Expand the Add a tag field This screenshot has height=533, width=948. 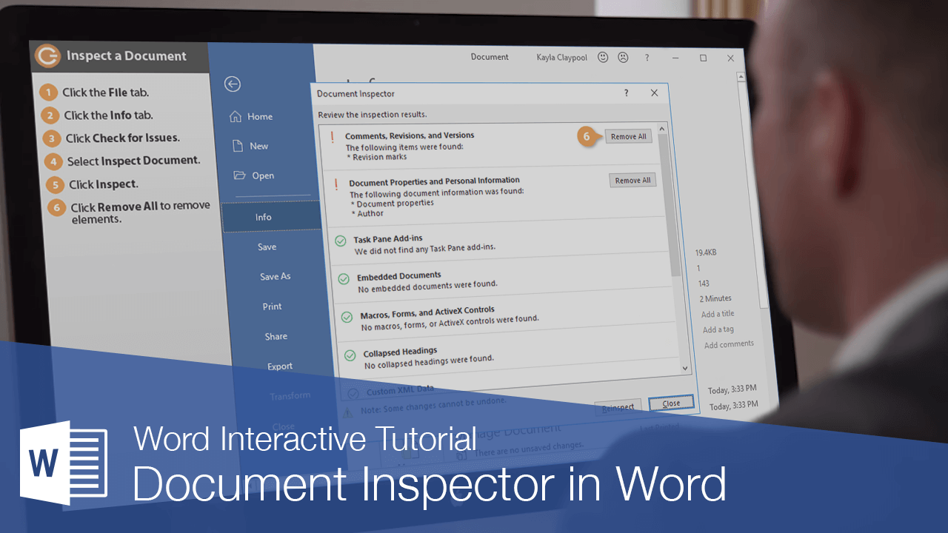[x=717, y=329]
